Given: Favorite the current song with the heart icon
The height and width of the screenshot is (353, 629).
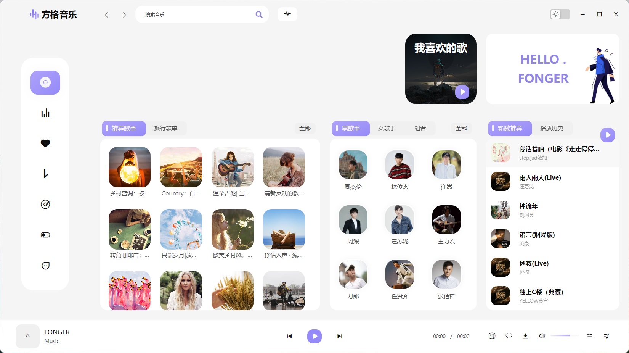Looking at the screenshot, I should [509, 336].
